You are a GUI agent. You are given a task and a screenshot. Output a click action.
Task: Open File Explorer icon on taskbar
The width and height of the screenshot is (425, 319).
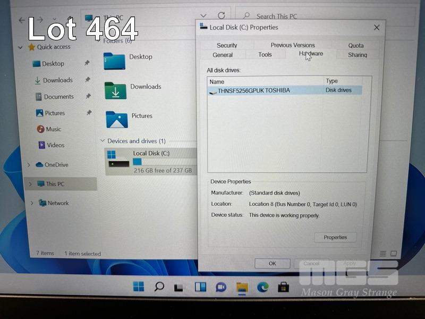242,287
